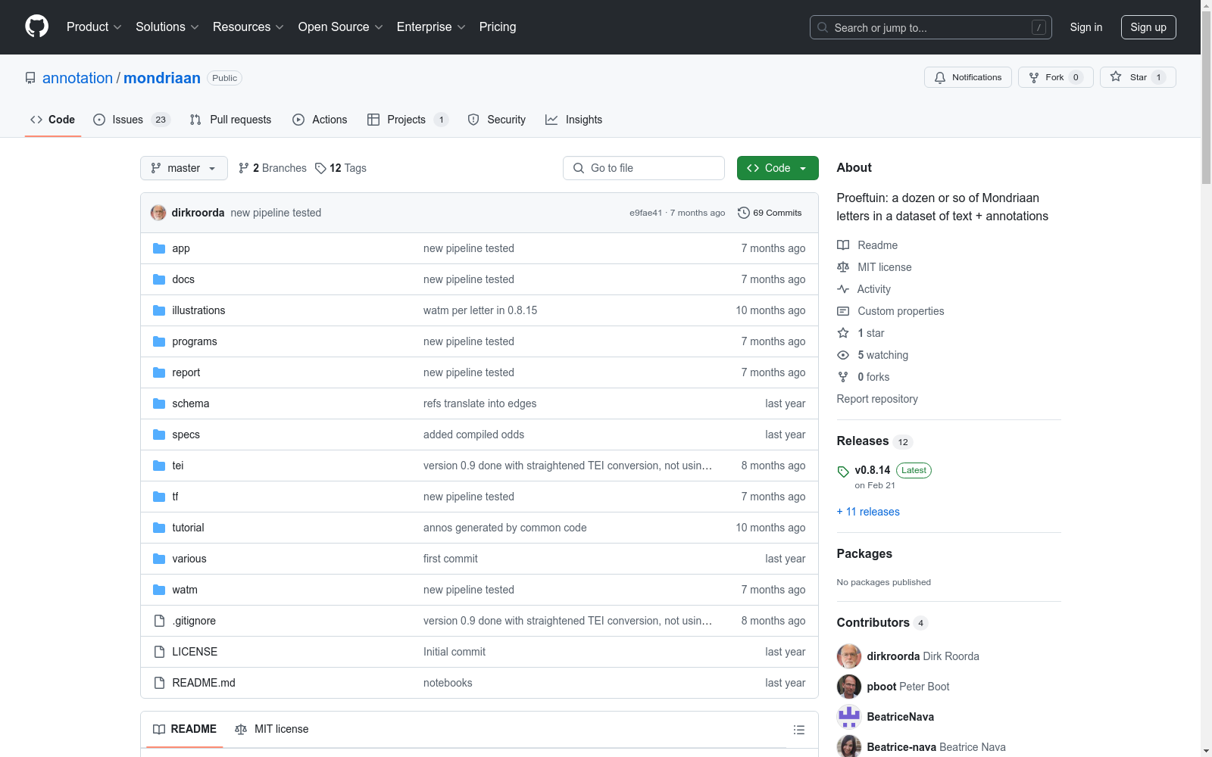
Task: Open the '+ 11 releases' link
Action: [868, 512]
